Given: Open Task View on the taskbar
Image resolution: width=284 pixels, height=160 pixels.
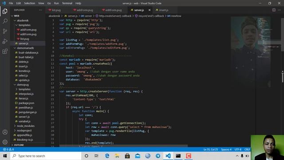Looking at the screenshot, I should (x=96, y=156).
